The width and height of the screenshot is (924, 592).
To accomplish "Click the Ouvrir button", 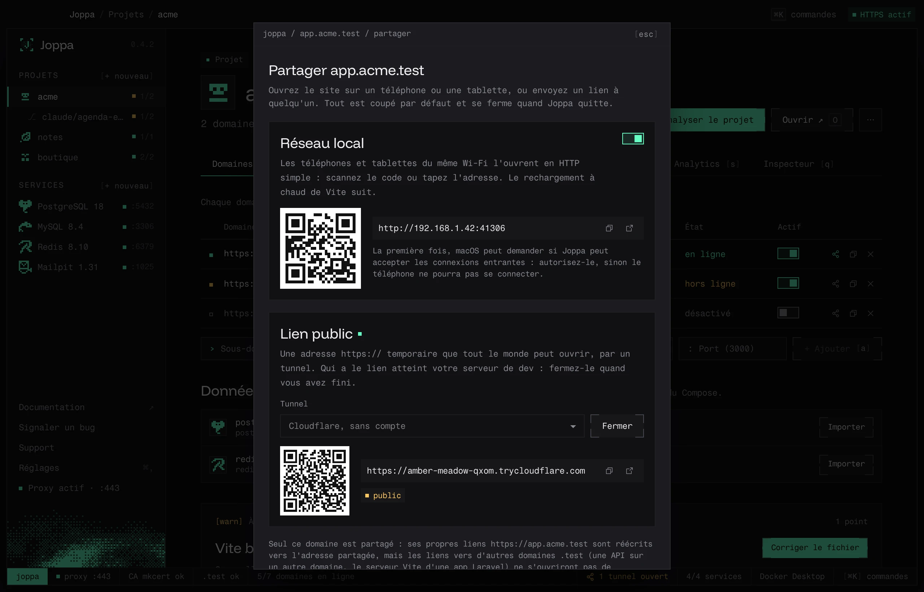I will (x=812, y=120).
